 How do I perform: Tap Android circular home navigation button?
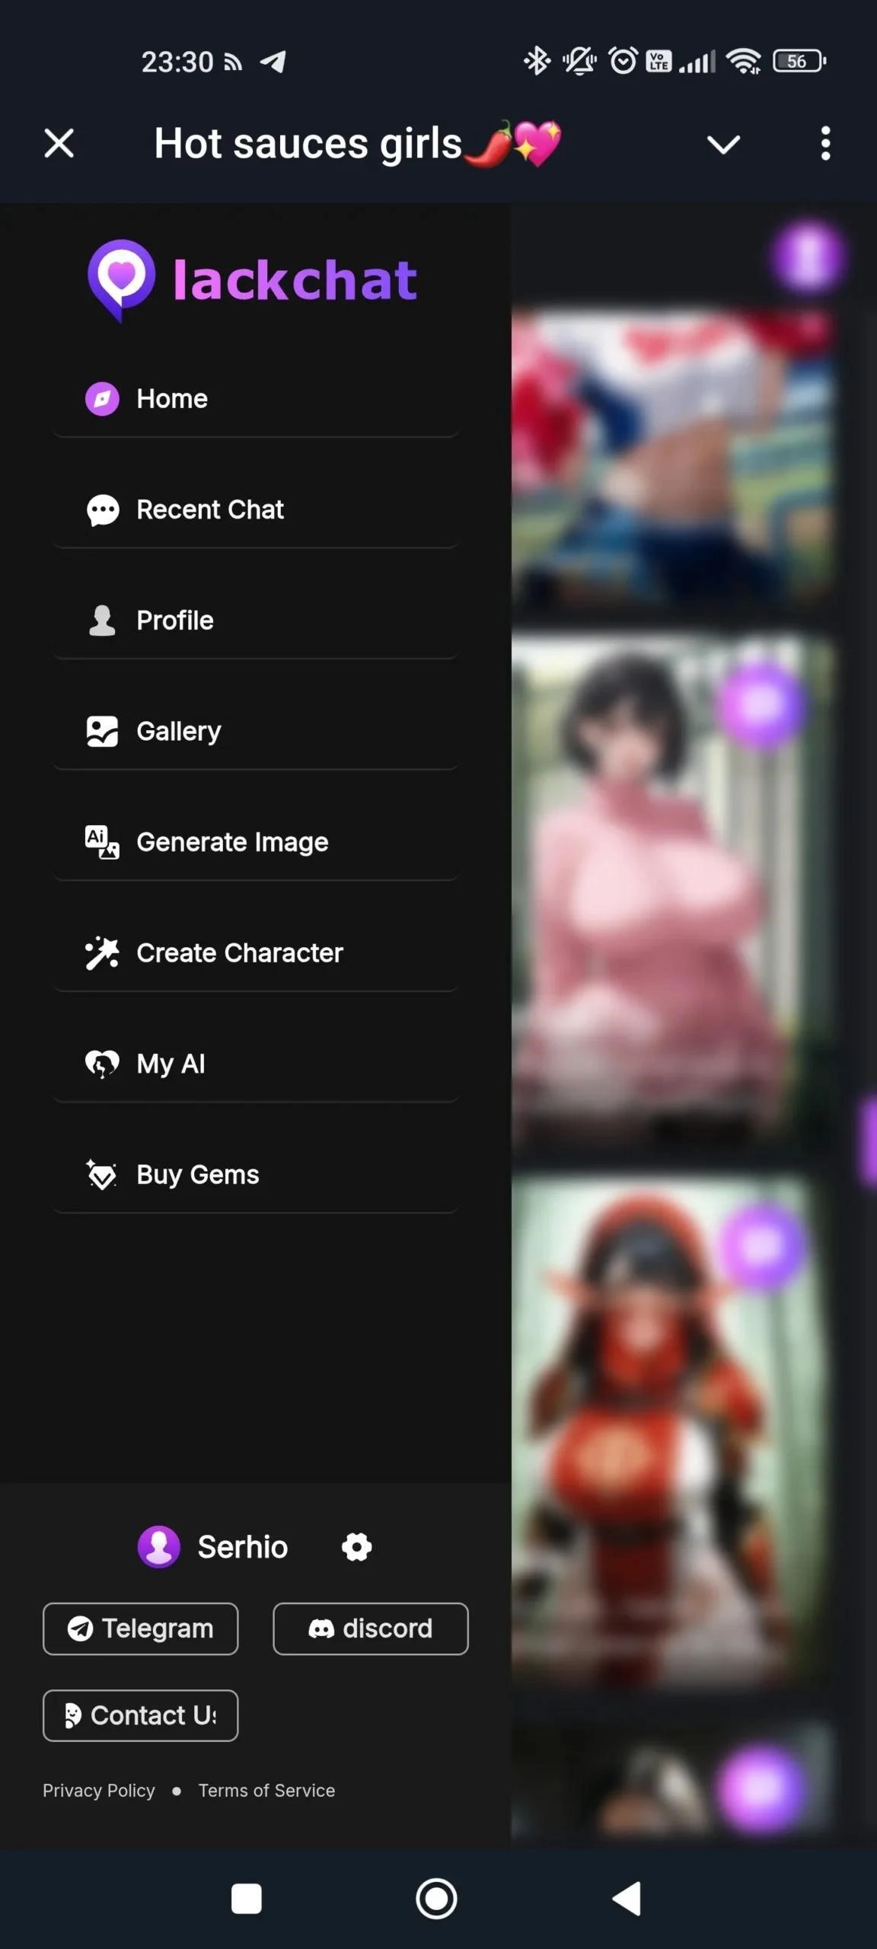coord(436,1899)
